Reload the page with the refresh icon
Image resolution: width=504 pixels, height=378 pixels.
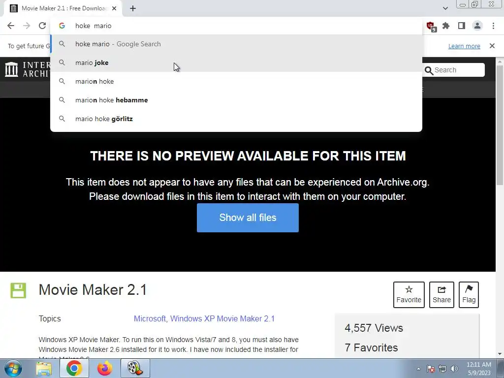point(42,26)
